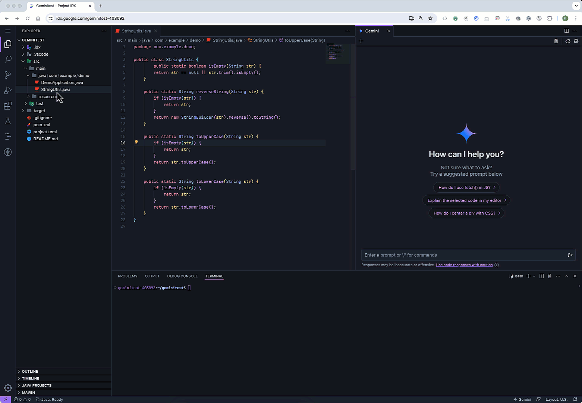Switch to the PROBLEMS panel tab
The height and width of the screenshot is (403, 582).
point(128,276)
